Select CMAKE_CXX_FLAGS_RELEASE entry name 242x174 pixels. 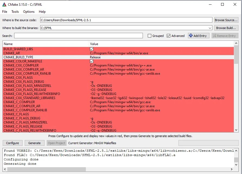tap(25, 90)
